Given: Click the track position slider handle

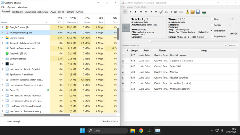Looking at the screenshot, I should click(x=150, y=41).
